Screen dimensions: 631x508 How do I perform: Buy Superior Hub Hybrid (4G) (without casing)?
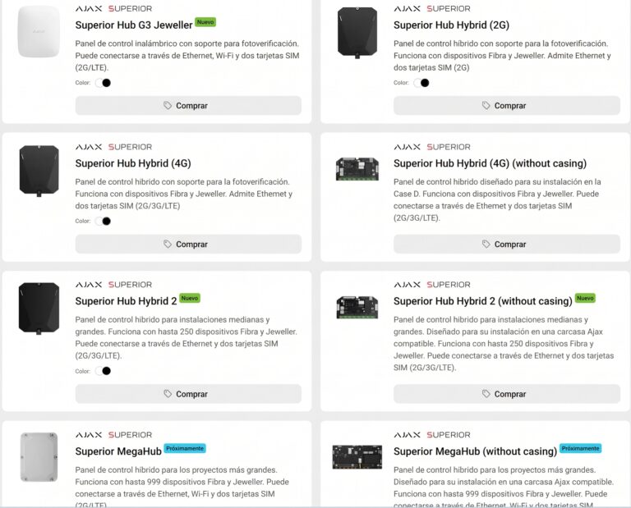507,244
